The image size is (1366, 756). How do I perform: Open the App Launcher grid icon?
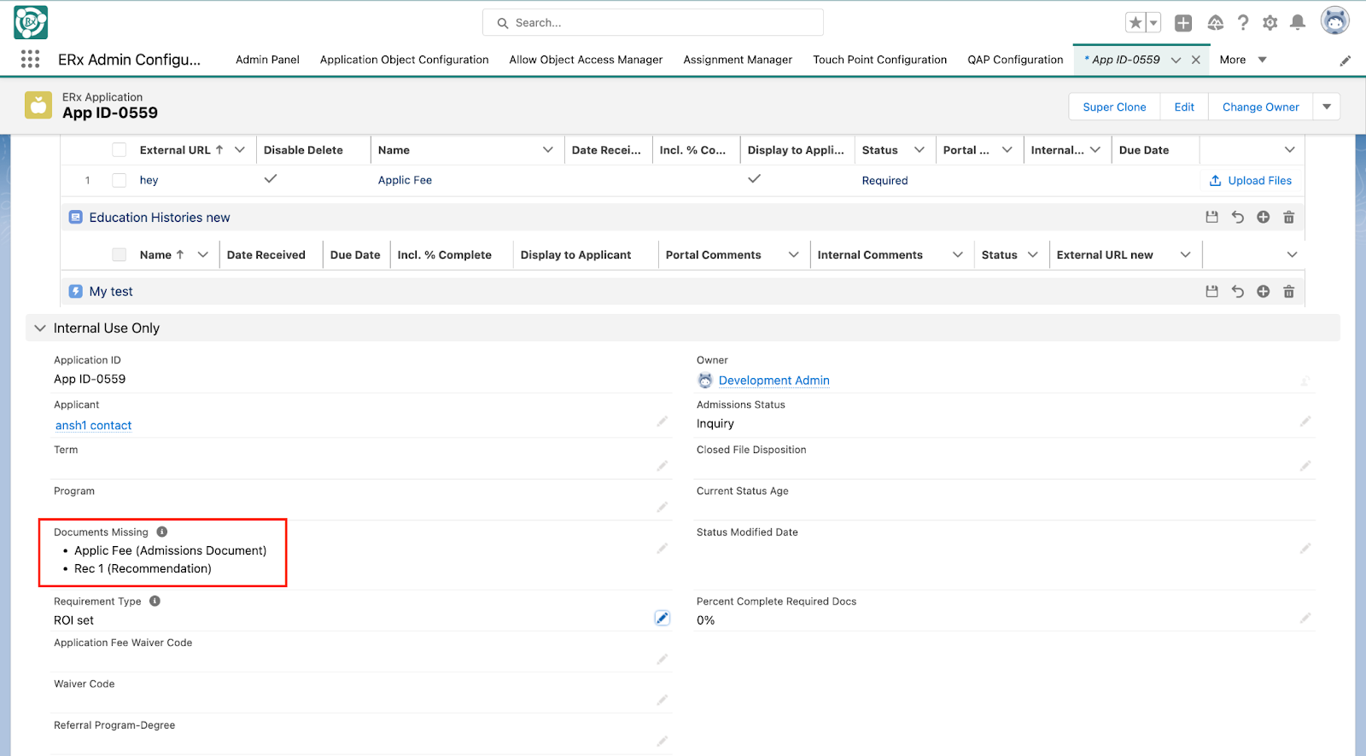(30, 59)
